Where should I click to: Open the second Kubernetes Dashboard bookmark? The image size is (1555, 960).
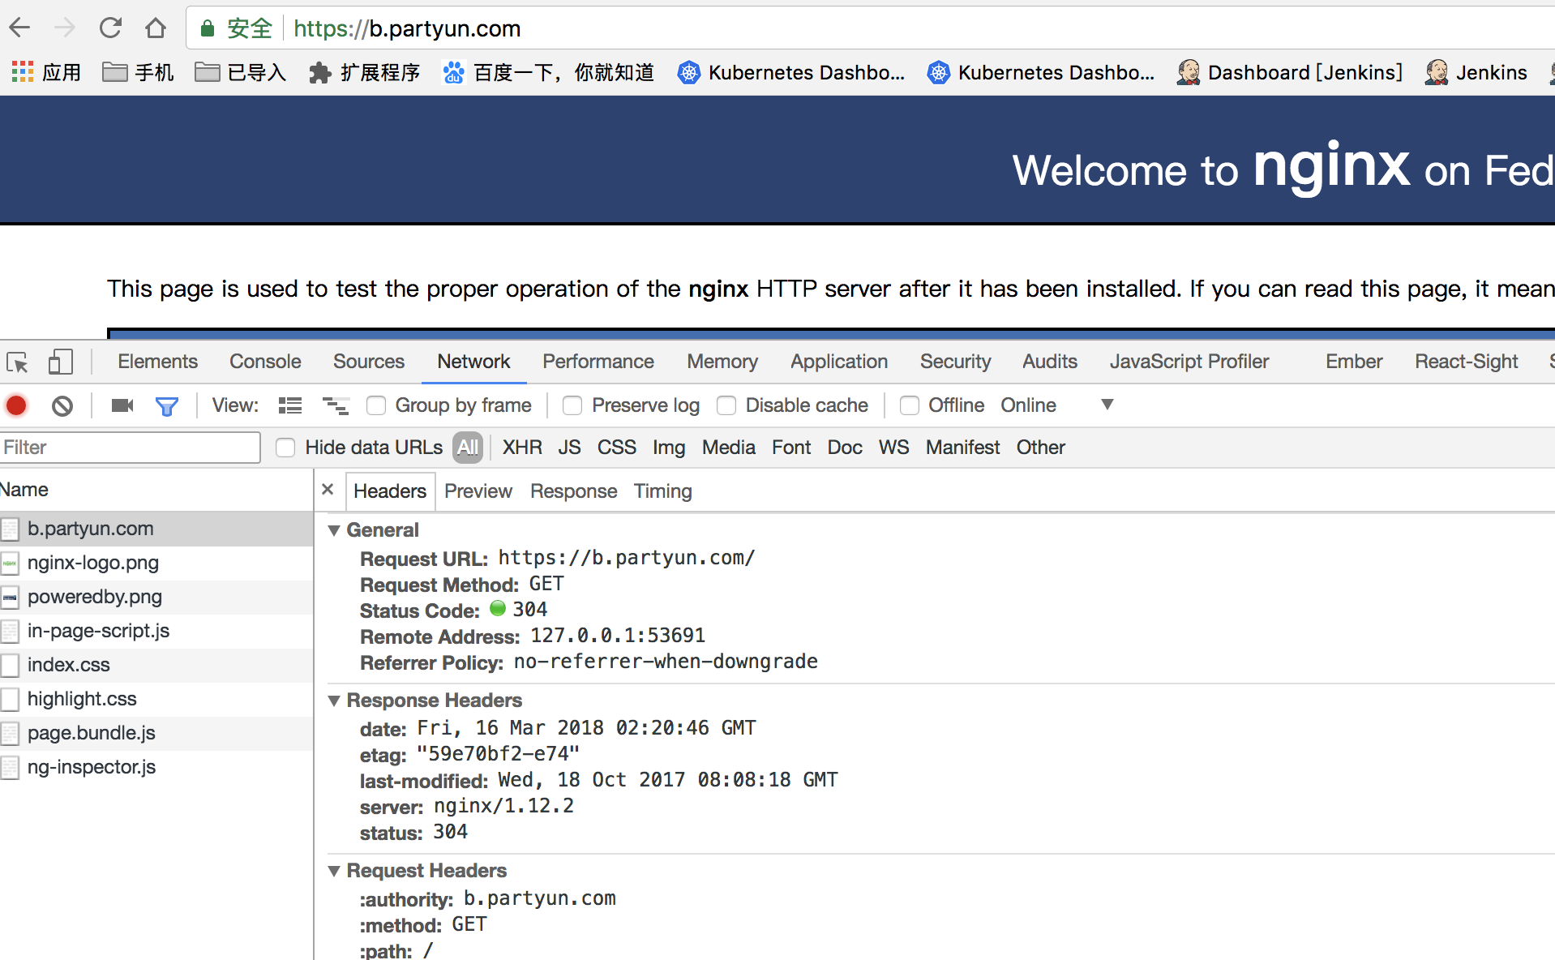(1041, 72)
